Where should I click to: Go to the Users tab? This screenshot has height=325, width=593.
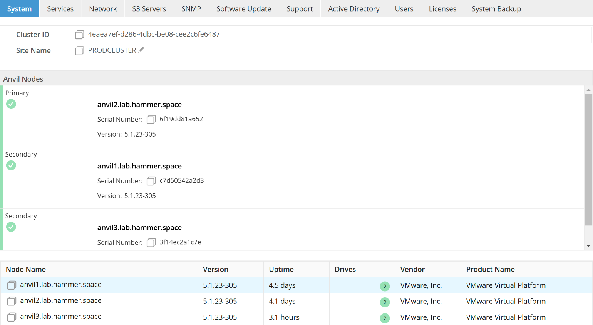point(404,8)
